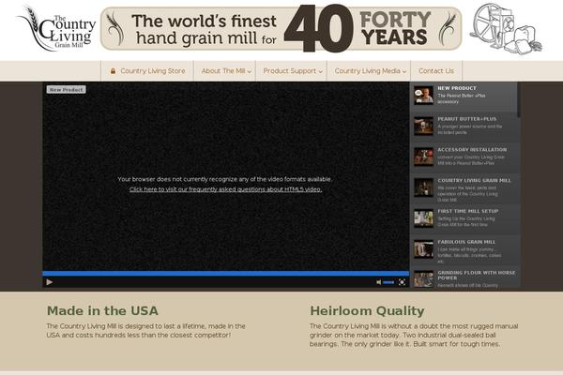563x375 pixels.
Task: Select the Country Living Grain Mill thumbnail
Action: (x=424, y=187)
